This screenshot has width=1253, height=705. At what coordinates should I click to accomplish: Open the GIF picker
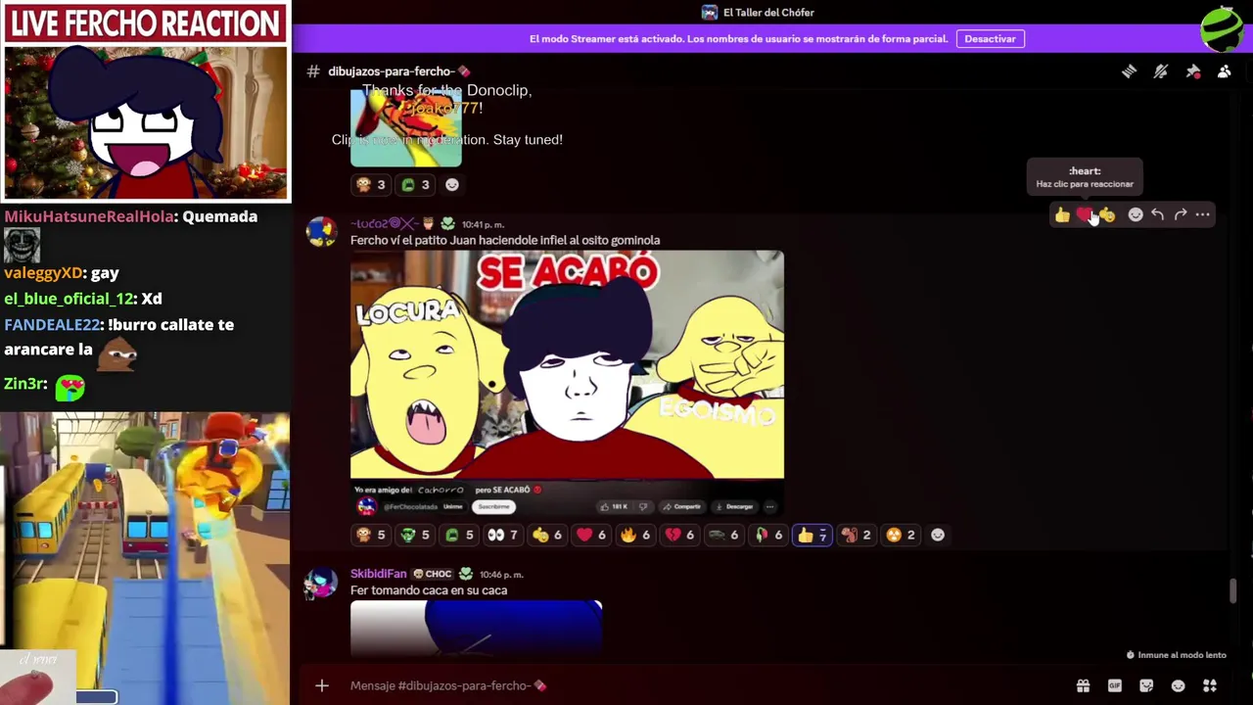click(x=1114, y=685)
